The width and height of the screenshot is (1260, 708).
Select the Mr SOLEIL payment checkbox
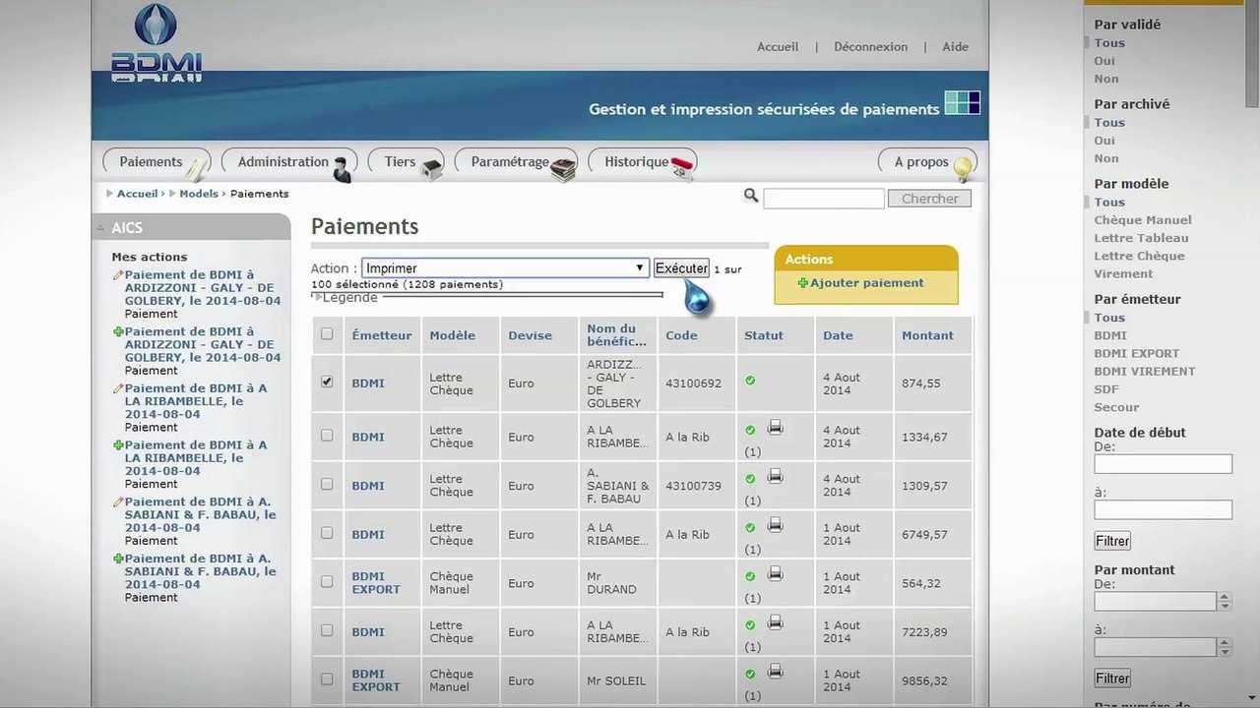pyautogui.click(x=327, y=679)
